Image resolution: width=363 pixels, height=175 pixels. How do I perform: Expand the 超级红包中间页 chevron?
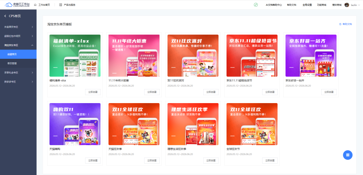coord(32,36)
